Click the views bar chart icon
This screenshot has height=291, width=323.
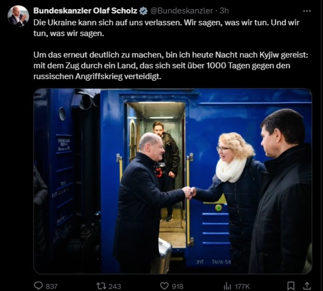pyautogui.click(x=227, y=286)
